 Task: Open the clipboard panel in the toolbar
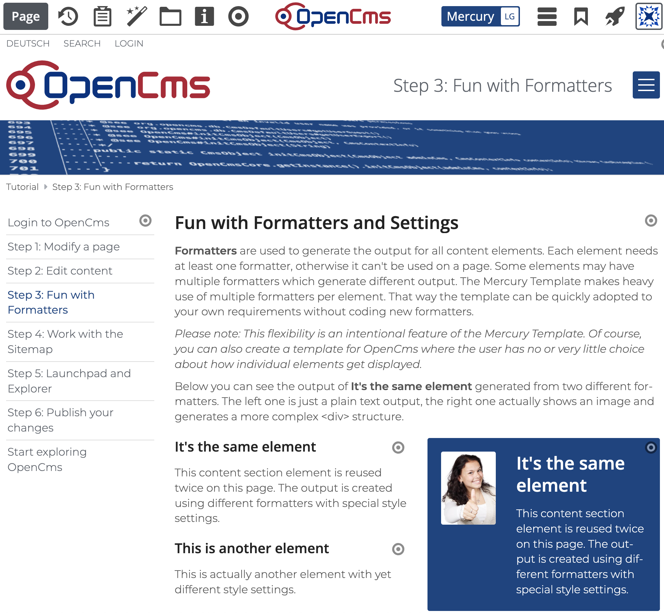pyautogui.click(x=102, y=16)
